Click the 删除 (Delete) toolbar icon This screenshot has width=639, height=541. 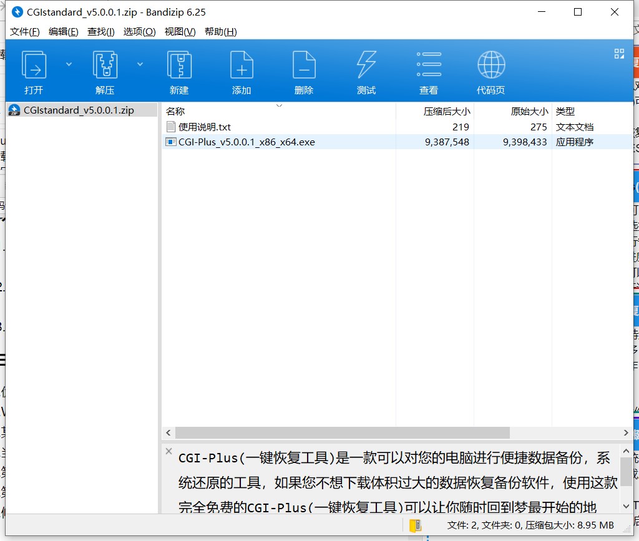(304, 64)
